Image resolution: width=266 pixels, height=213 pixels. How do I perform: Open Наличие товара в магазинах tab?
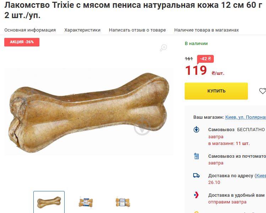206,30
